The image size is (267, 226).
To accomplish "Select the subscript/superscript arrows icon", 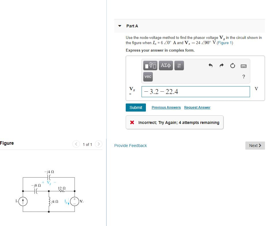I will (179, 65).
